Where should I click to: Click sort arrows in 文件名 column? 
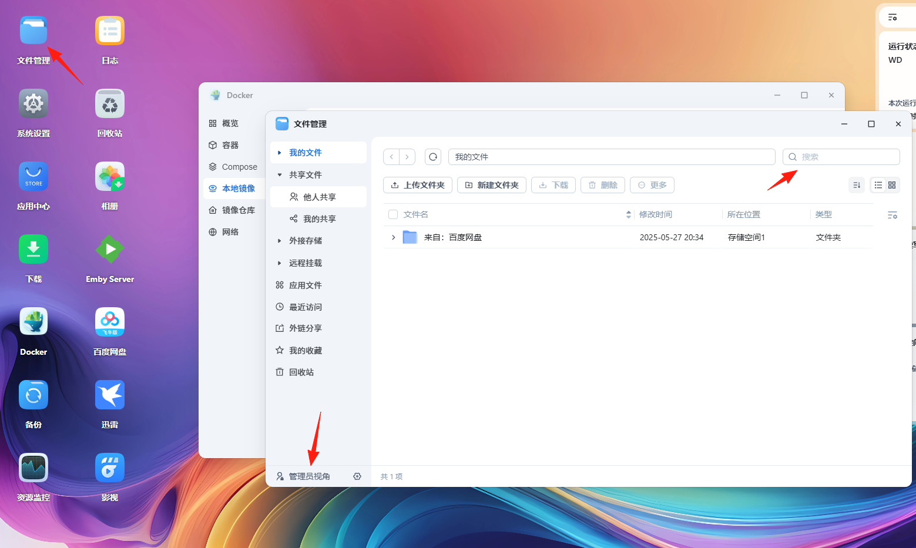[629, 215]
